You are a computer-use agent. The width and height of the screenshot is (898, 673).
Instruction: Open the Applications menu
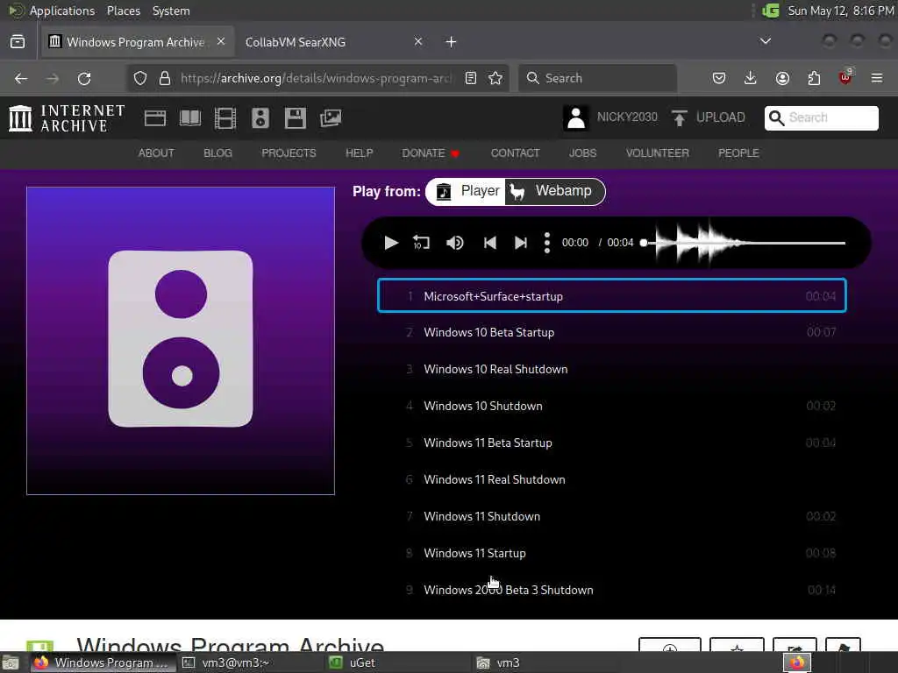(62, 11)
